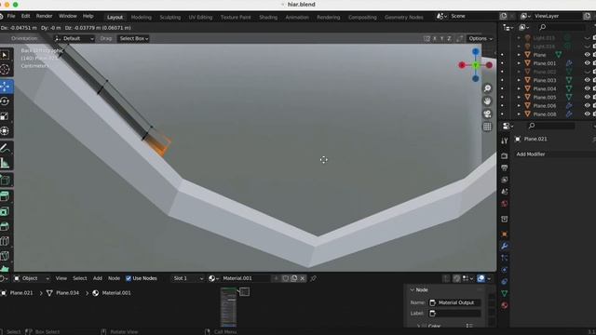
Task: Show hidden Plane.002 in viewport
Action: point(588,72)
